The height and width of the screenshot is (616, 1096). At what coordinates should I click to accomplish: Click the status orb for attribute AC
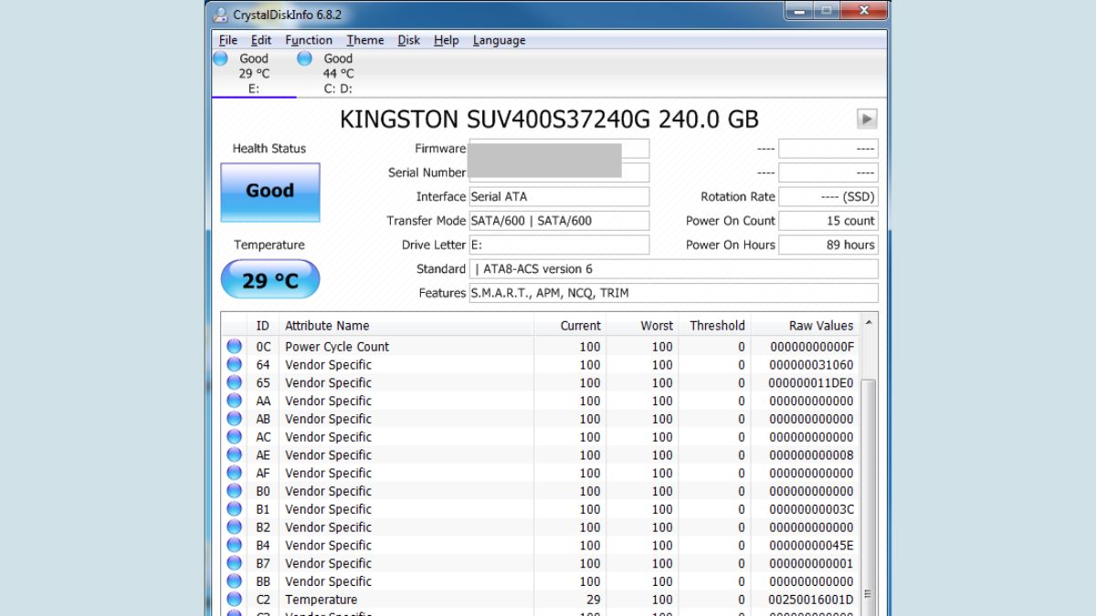tap(235, 437)
